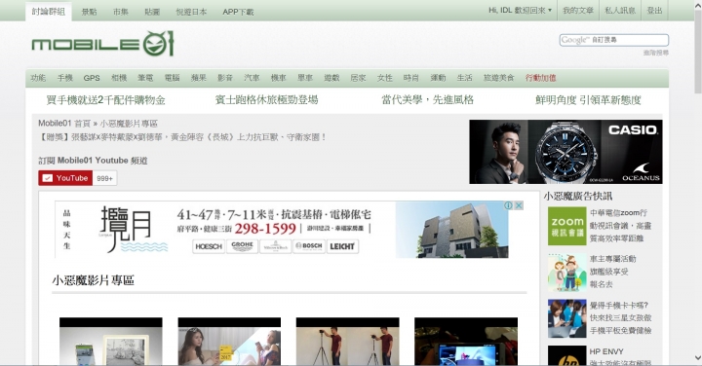The height and width of the screenshot is (366, 702).
Task: Click the 進階搜尋 link
Action: (x=656, y=53)
